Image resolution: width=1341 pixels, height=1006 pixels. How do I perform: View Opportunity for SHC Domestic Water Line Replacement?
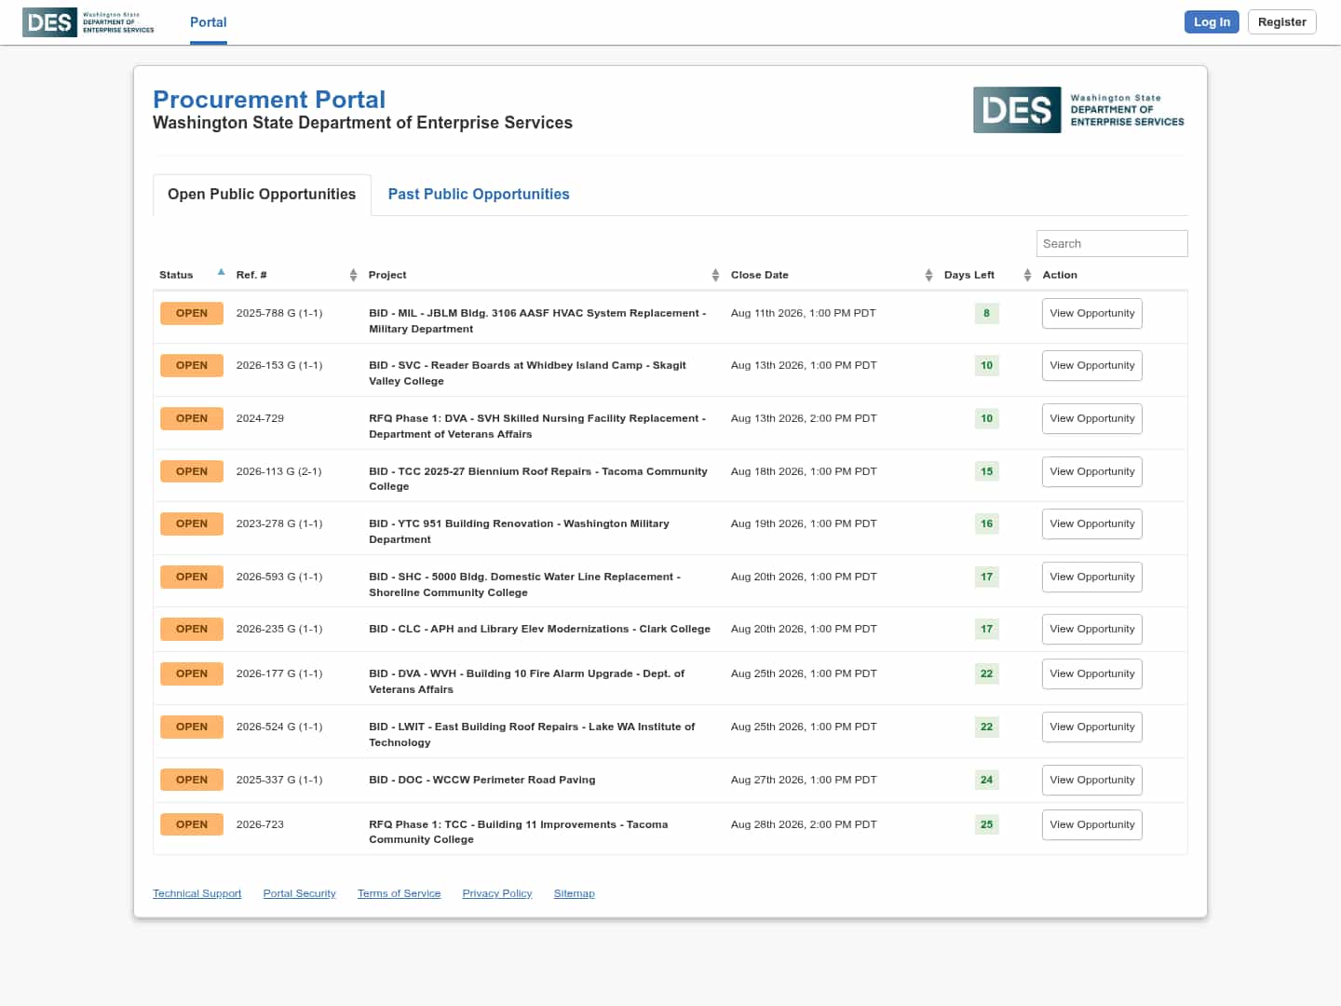(1092, 578)
